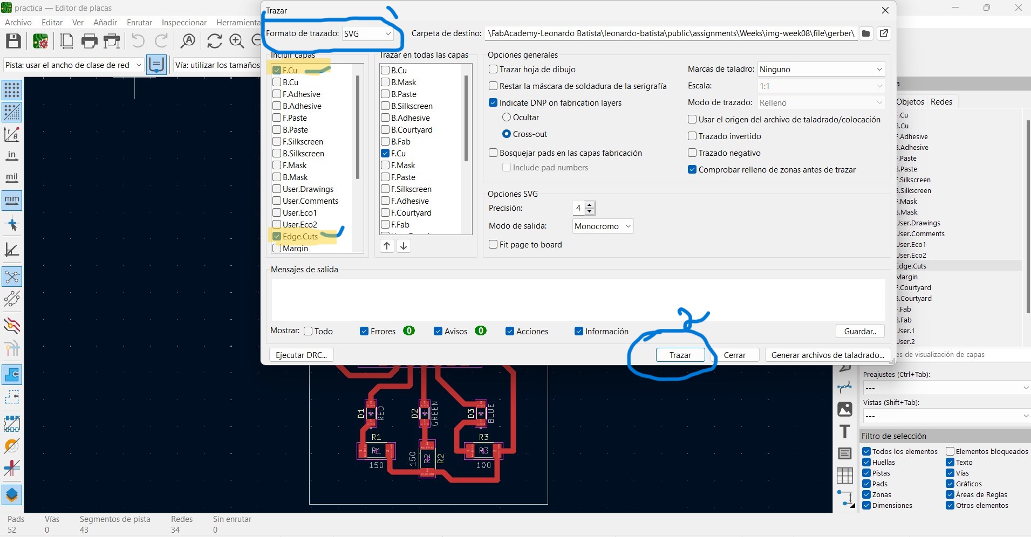This screenshot has height=537, width=1031.
Task: Open the 'Vistas' viewports dropdown
Action: point(946,416)
